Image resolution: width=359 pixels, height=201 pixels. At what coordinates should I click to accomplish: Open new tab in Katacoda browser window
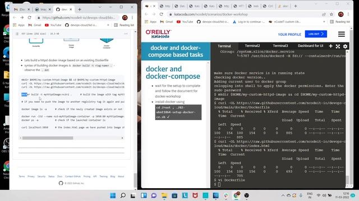point(296,6)
